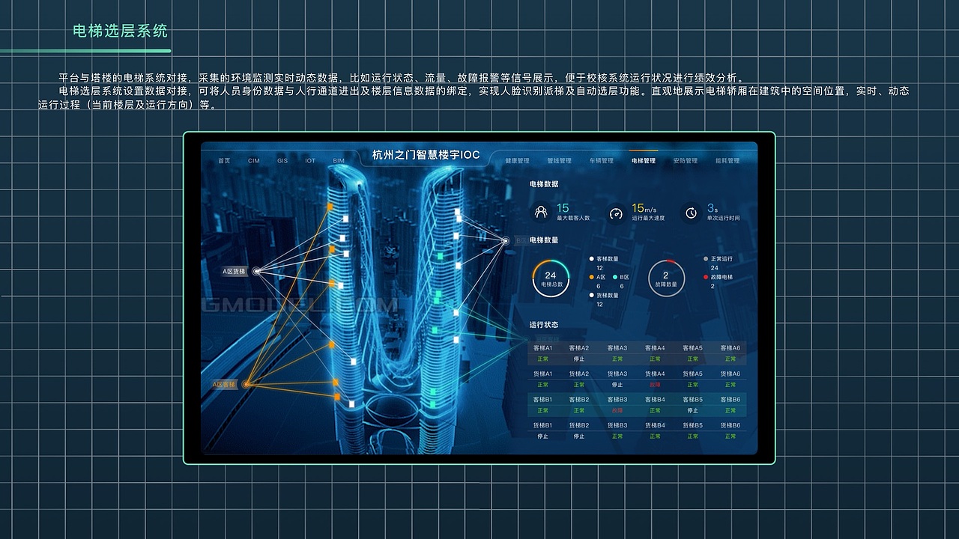Select 货梯A6 in the status table
The height and width of the screenshot is (539, 959).
click(x=730, y=374)
